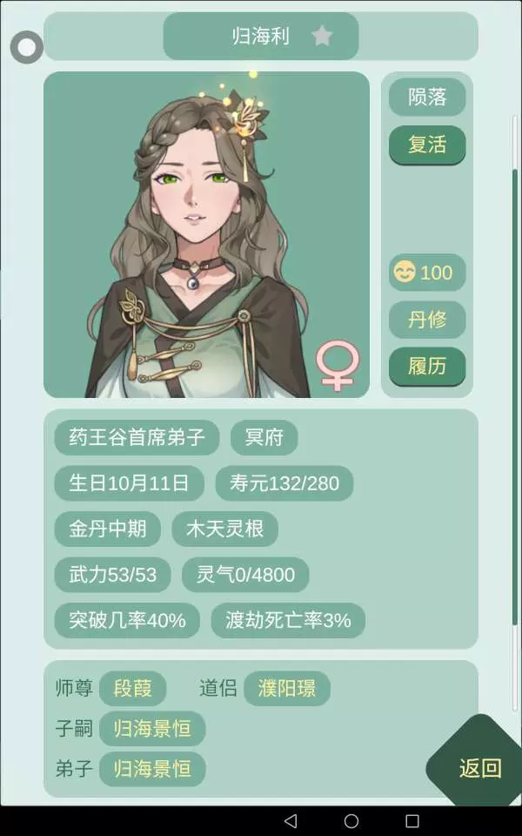Screen dimensions: 522x836
Task: Tap the 返回 return button
Action: point(479,768)
